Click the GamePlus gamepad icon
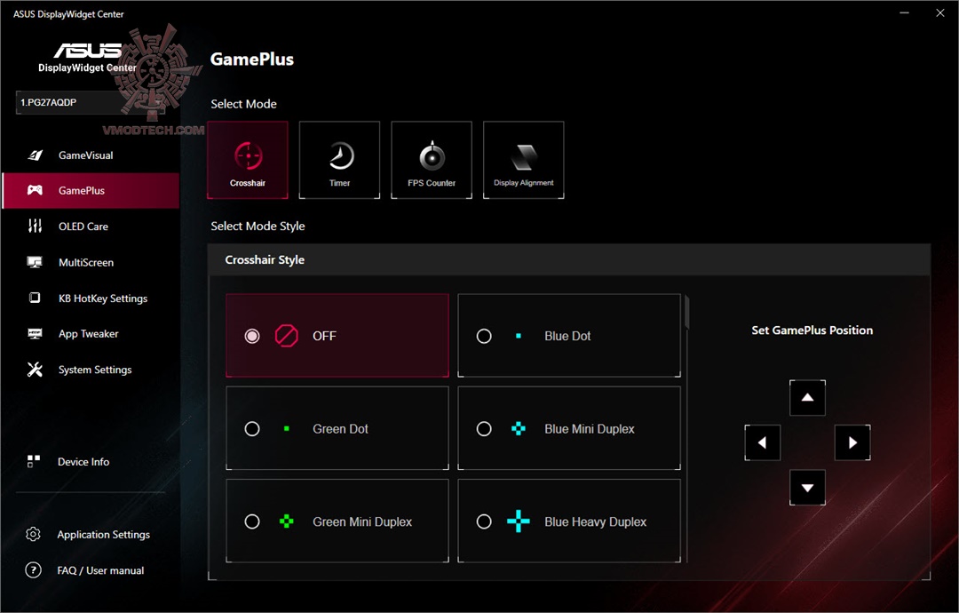This screenshot has width=959, height=613. point(35,190)
